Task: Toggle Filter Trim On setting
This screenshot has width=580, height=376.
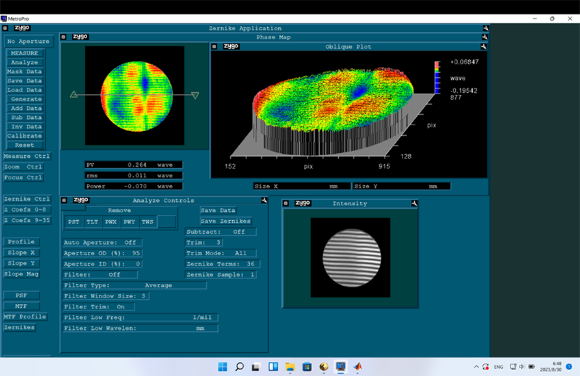Action: [97, 307]
